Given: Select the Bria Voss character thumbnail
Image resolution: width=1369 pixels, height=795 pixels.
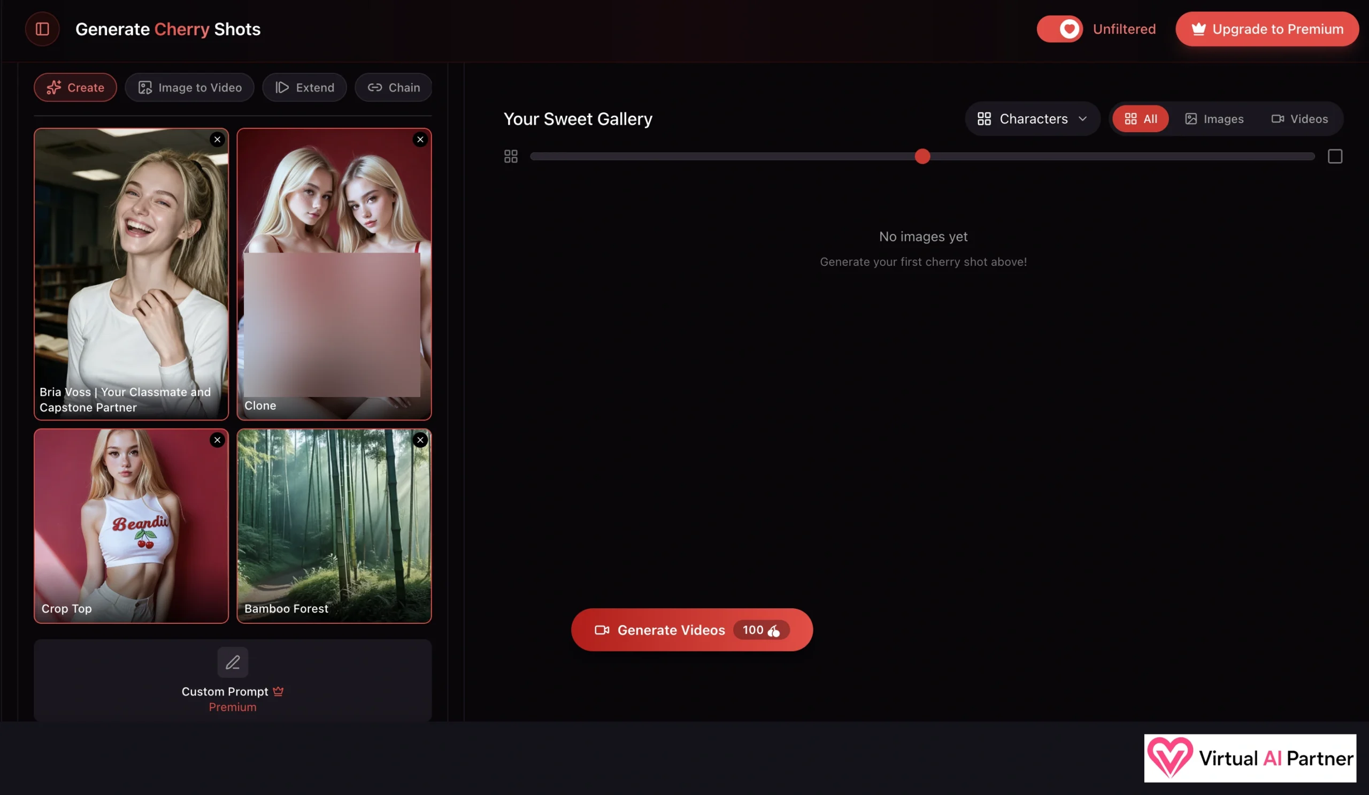Looking at the screenshot, I should 131,274.
